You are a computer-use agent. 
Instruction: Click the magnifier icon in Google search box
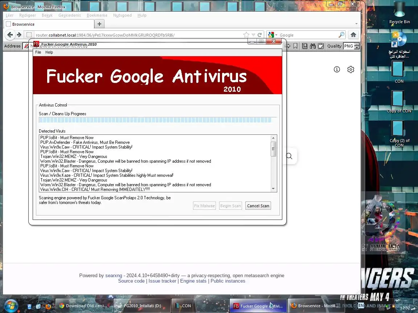tap(341, 35)
